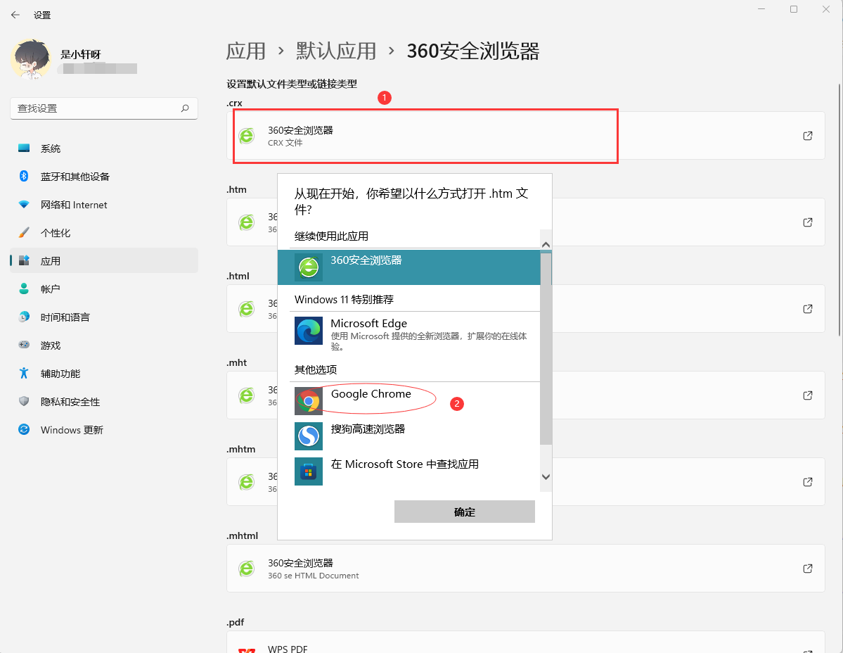Navigate to the 默认应用 breadcrumb

[336, 51]
